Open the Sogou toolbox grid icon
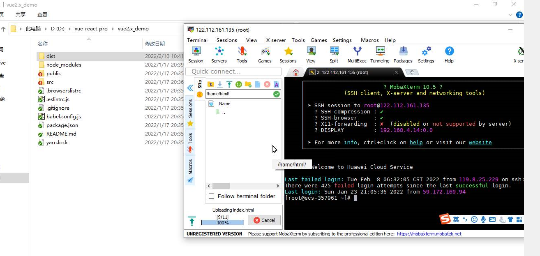Screen dimensions: 540x256 click(x=519, y=220)
